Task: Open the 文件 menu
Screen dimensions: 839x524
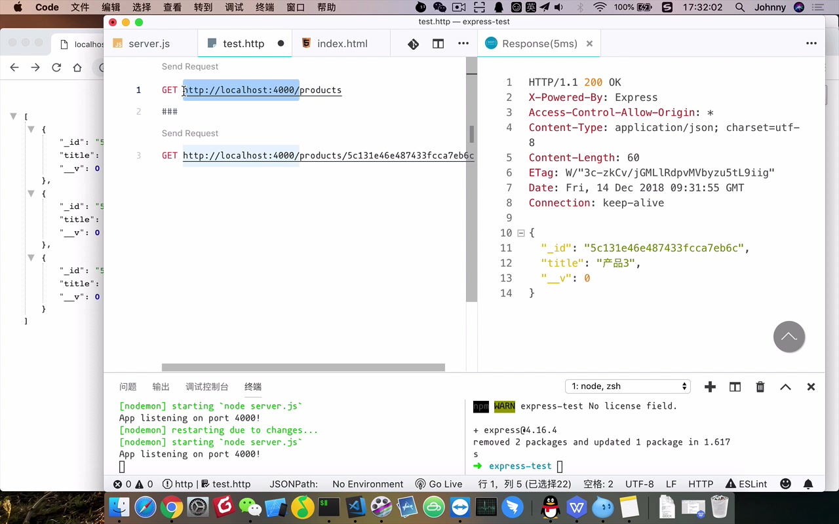Action: point(80,7)
